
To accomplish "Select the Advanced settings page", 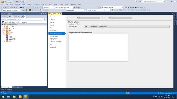I will point(53,47).
